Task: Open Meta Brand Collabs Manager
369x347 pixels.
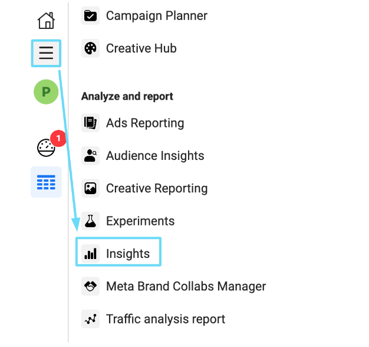Action: point(186,286)
